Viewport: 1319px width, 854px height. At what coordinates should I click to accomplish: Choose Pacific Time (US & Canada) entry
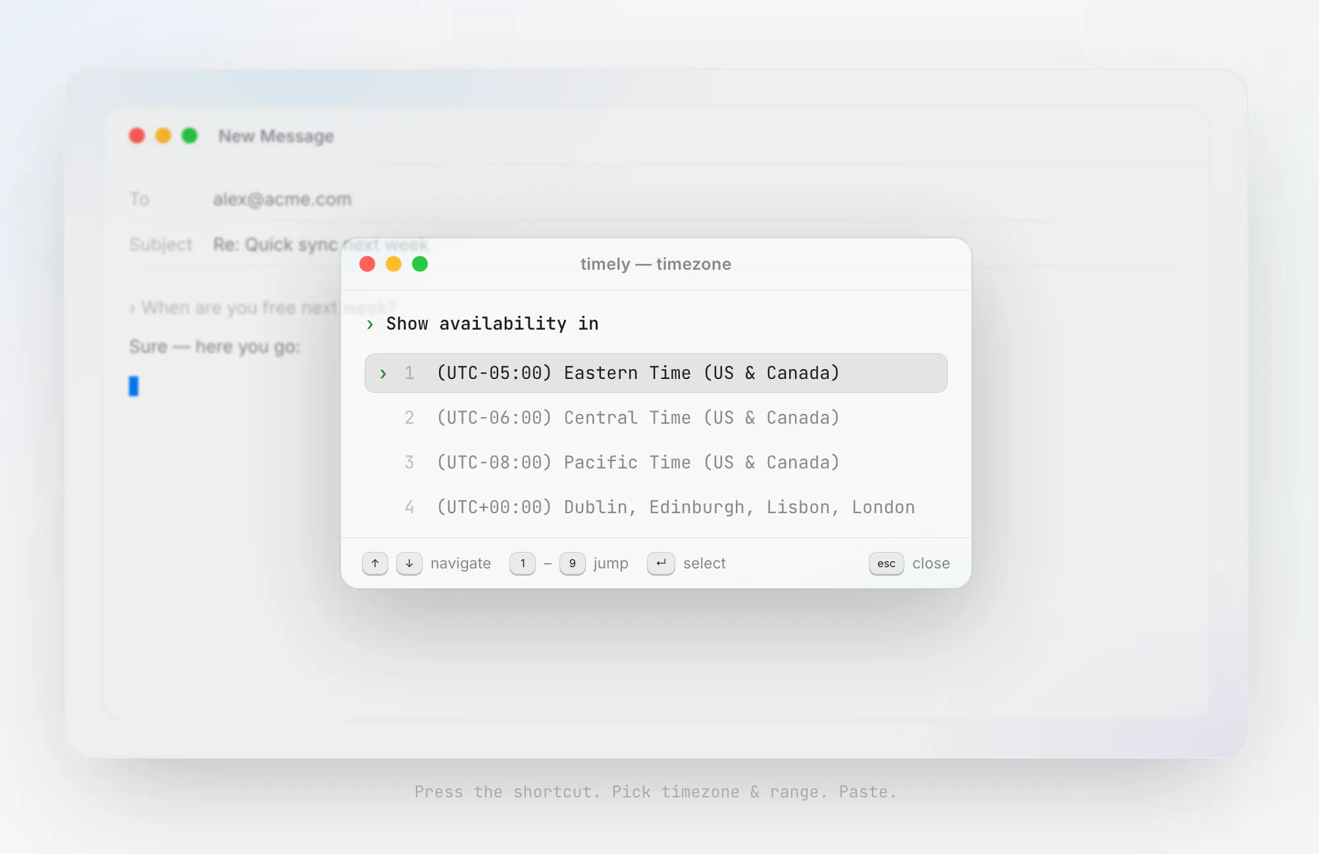656,463
